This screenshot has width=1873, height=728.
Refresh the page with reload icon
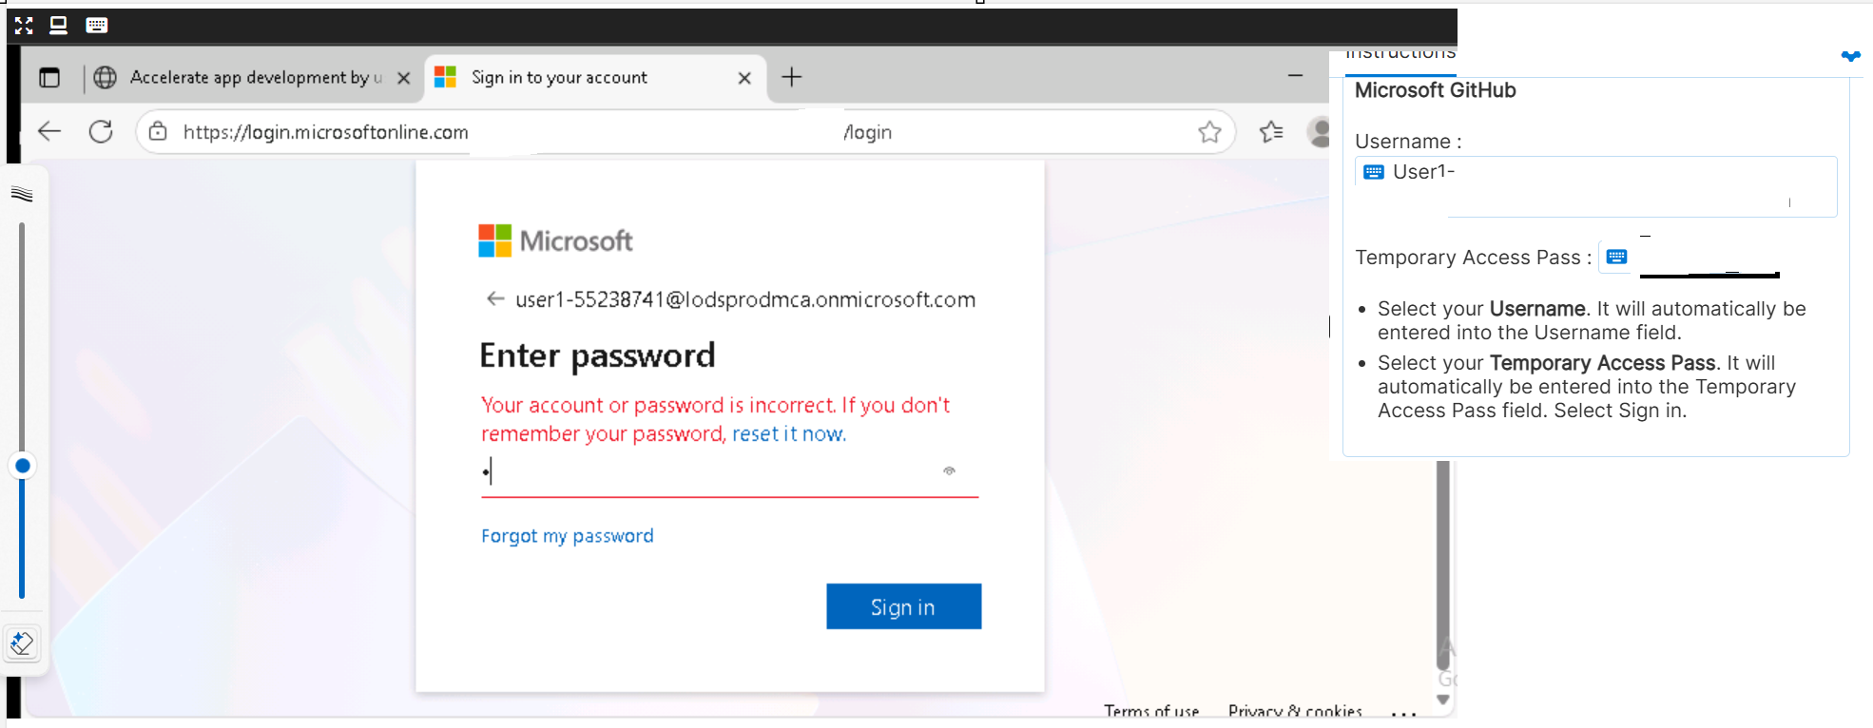tap(101, 131)
